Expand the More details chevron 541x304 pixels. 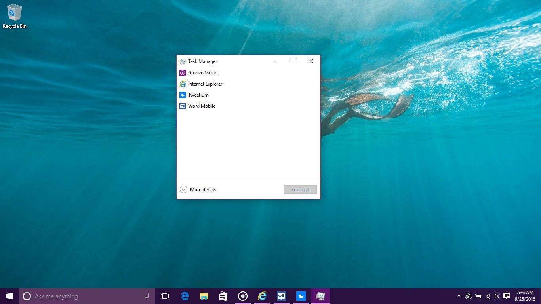point(183,189)
